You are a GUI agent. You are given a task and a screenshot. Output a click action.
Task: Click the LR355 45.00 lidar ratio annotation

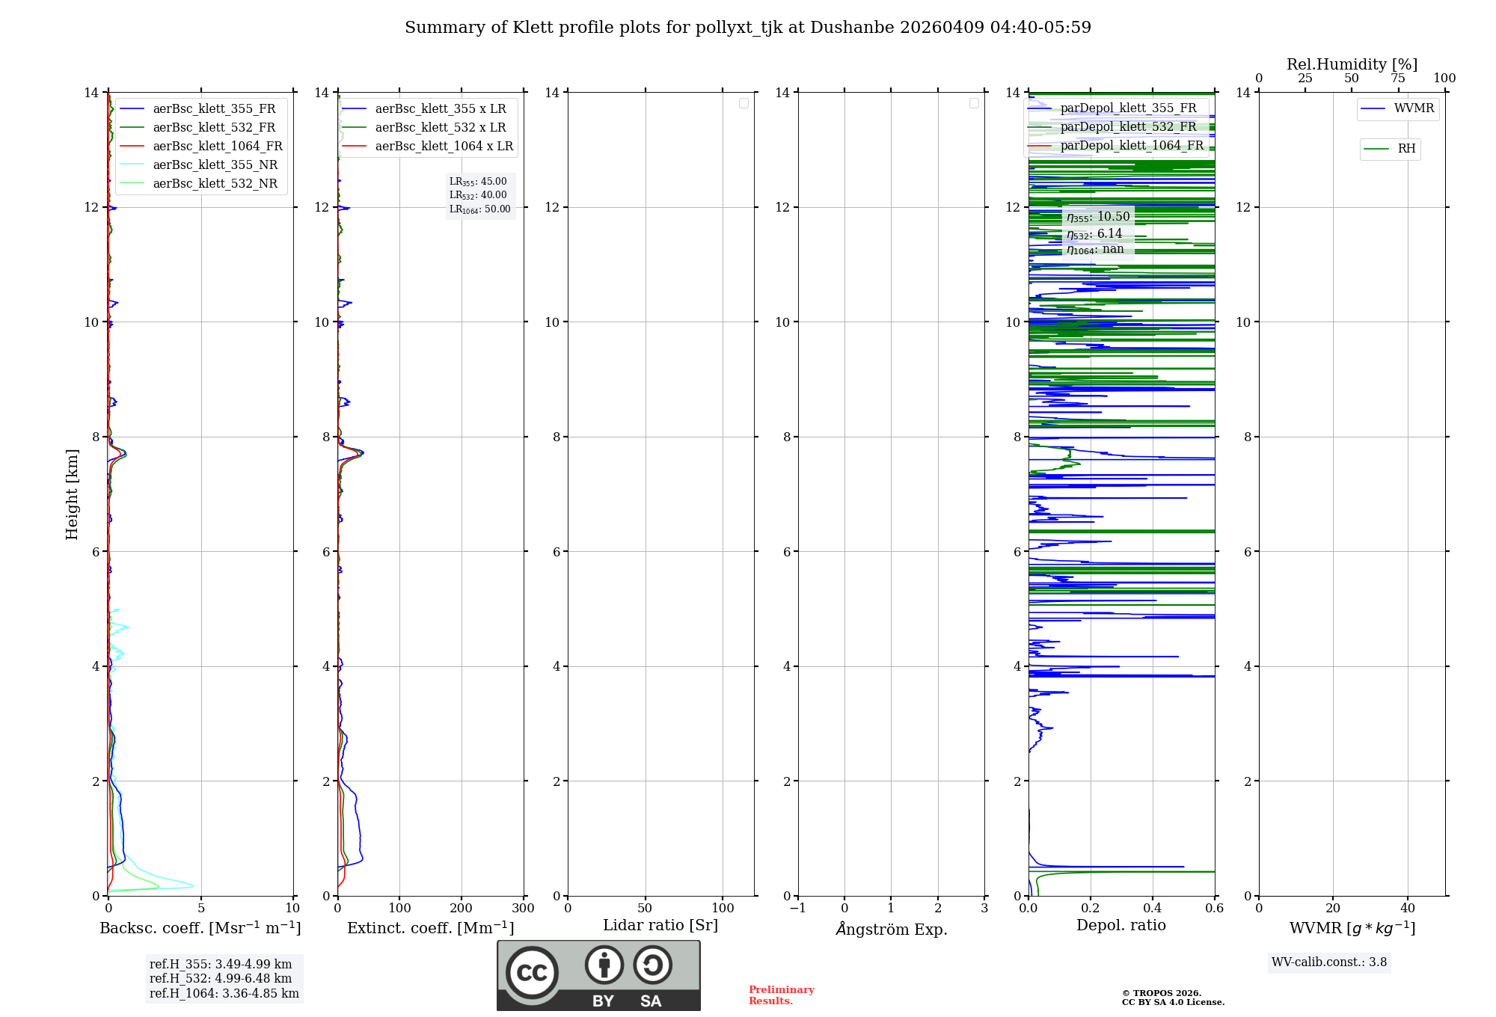pos(478,182)
